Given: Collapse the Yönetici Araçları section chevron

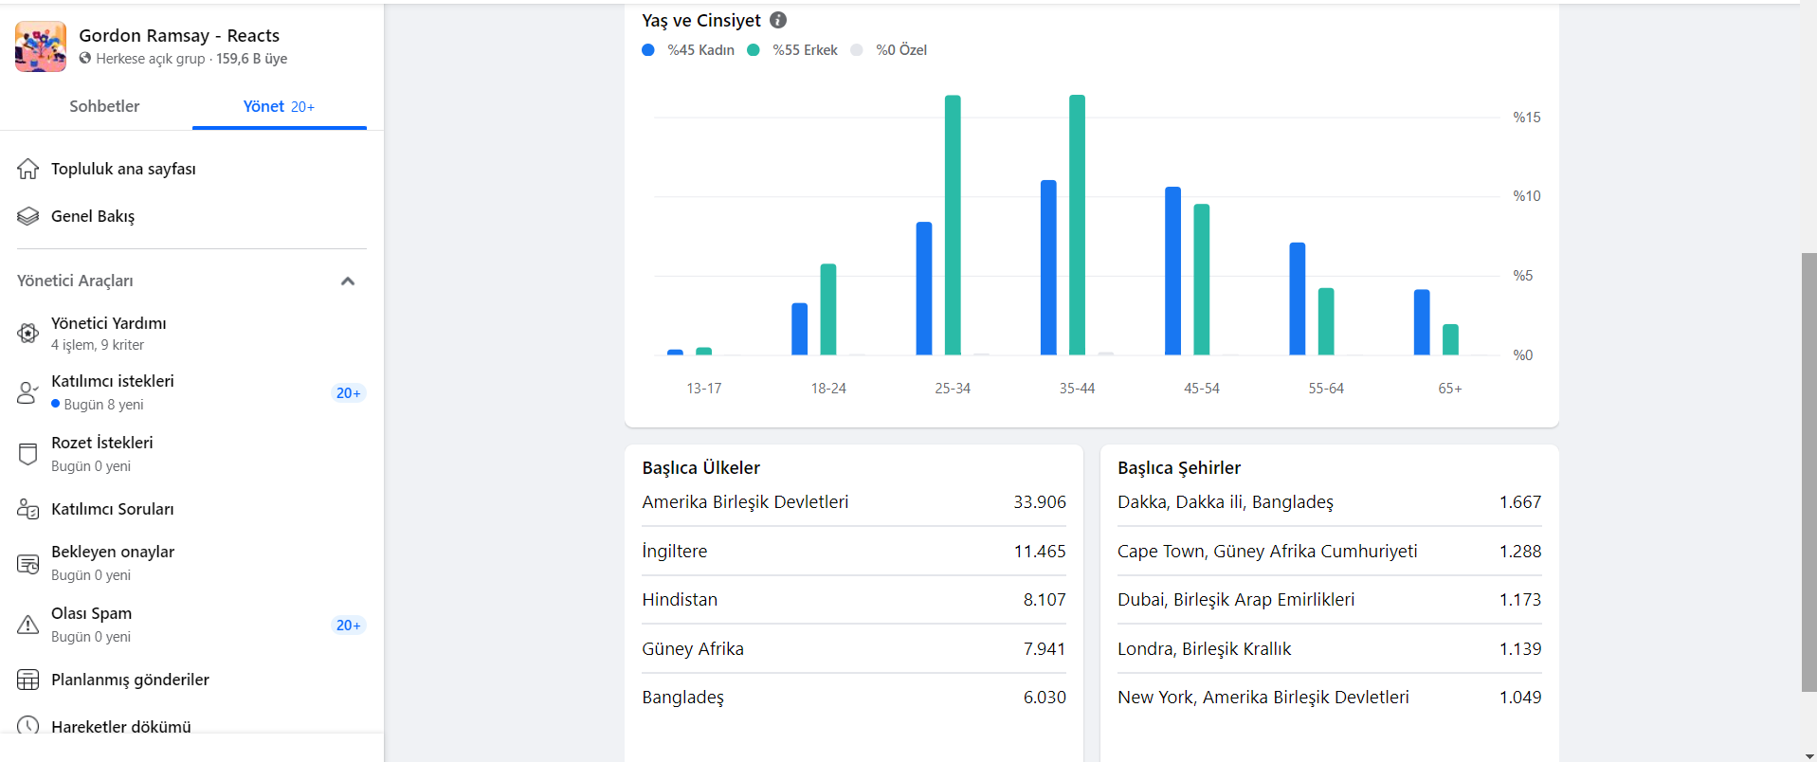Looking at the screenshot, I should [x=348, y=281].
